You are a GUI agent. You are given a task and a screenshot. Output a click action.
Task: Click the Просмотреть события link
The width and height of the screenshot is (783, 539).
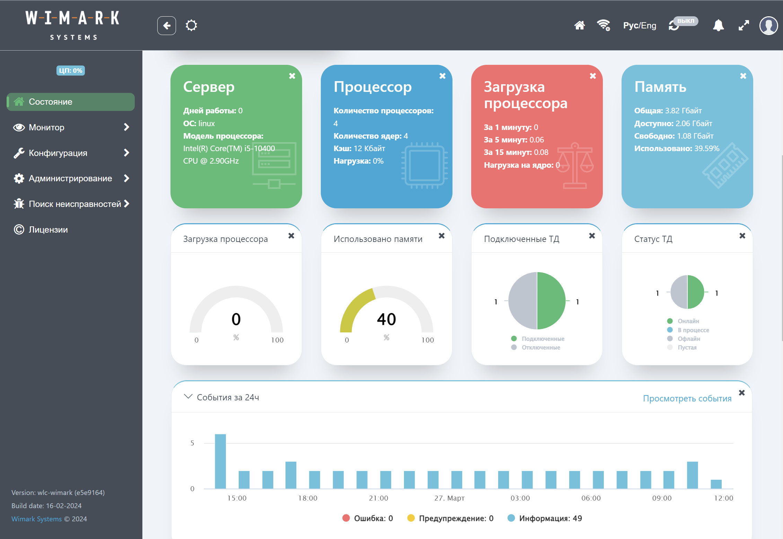pos(687,398)
